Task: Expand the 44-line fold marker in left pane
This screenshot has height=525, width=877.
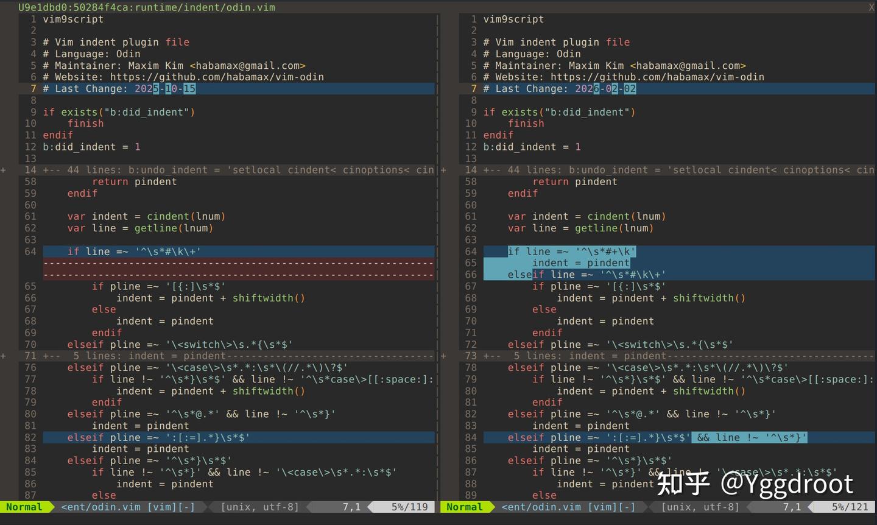Action: pos(3,170)
